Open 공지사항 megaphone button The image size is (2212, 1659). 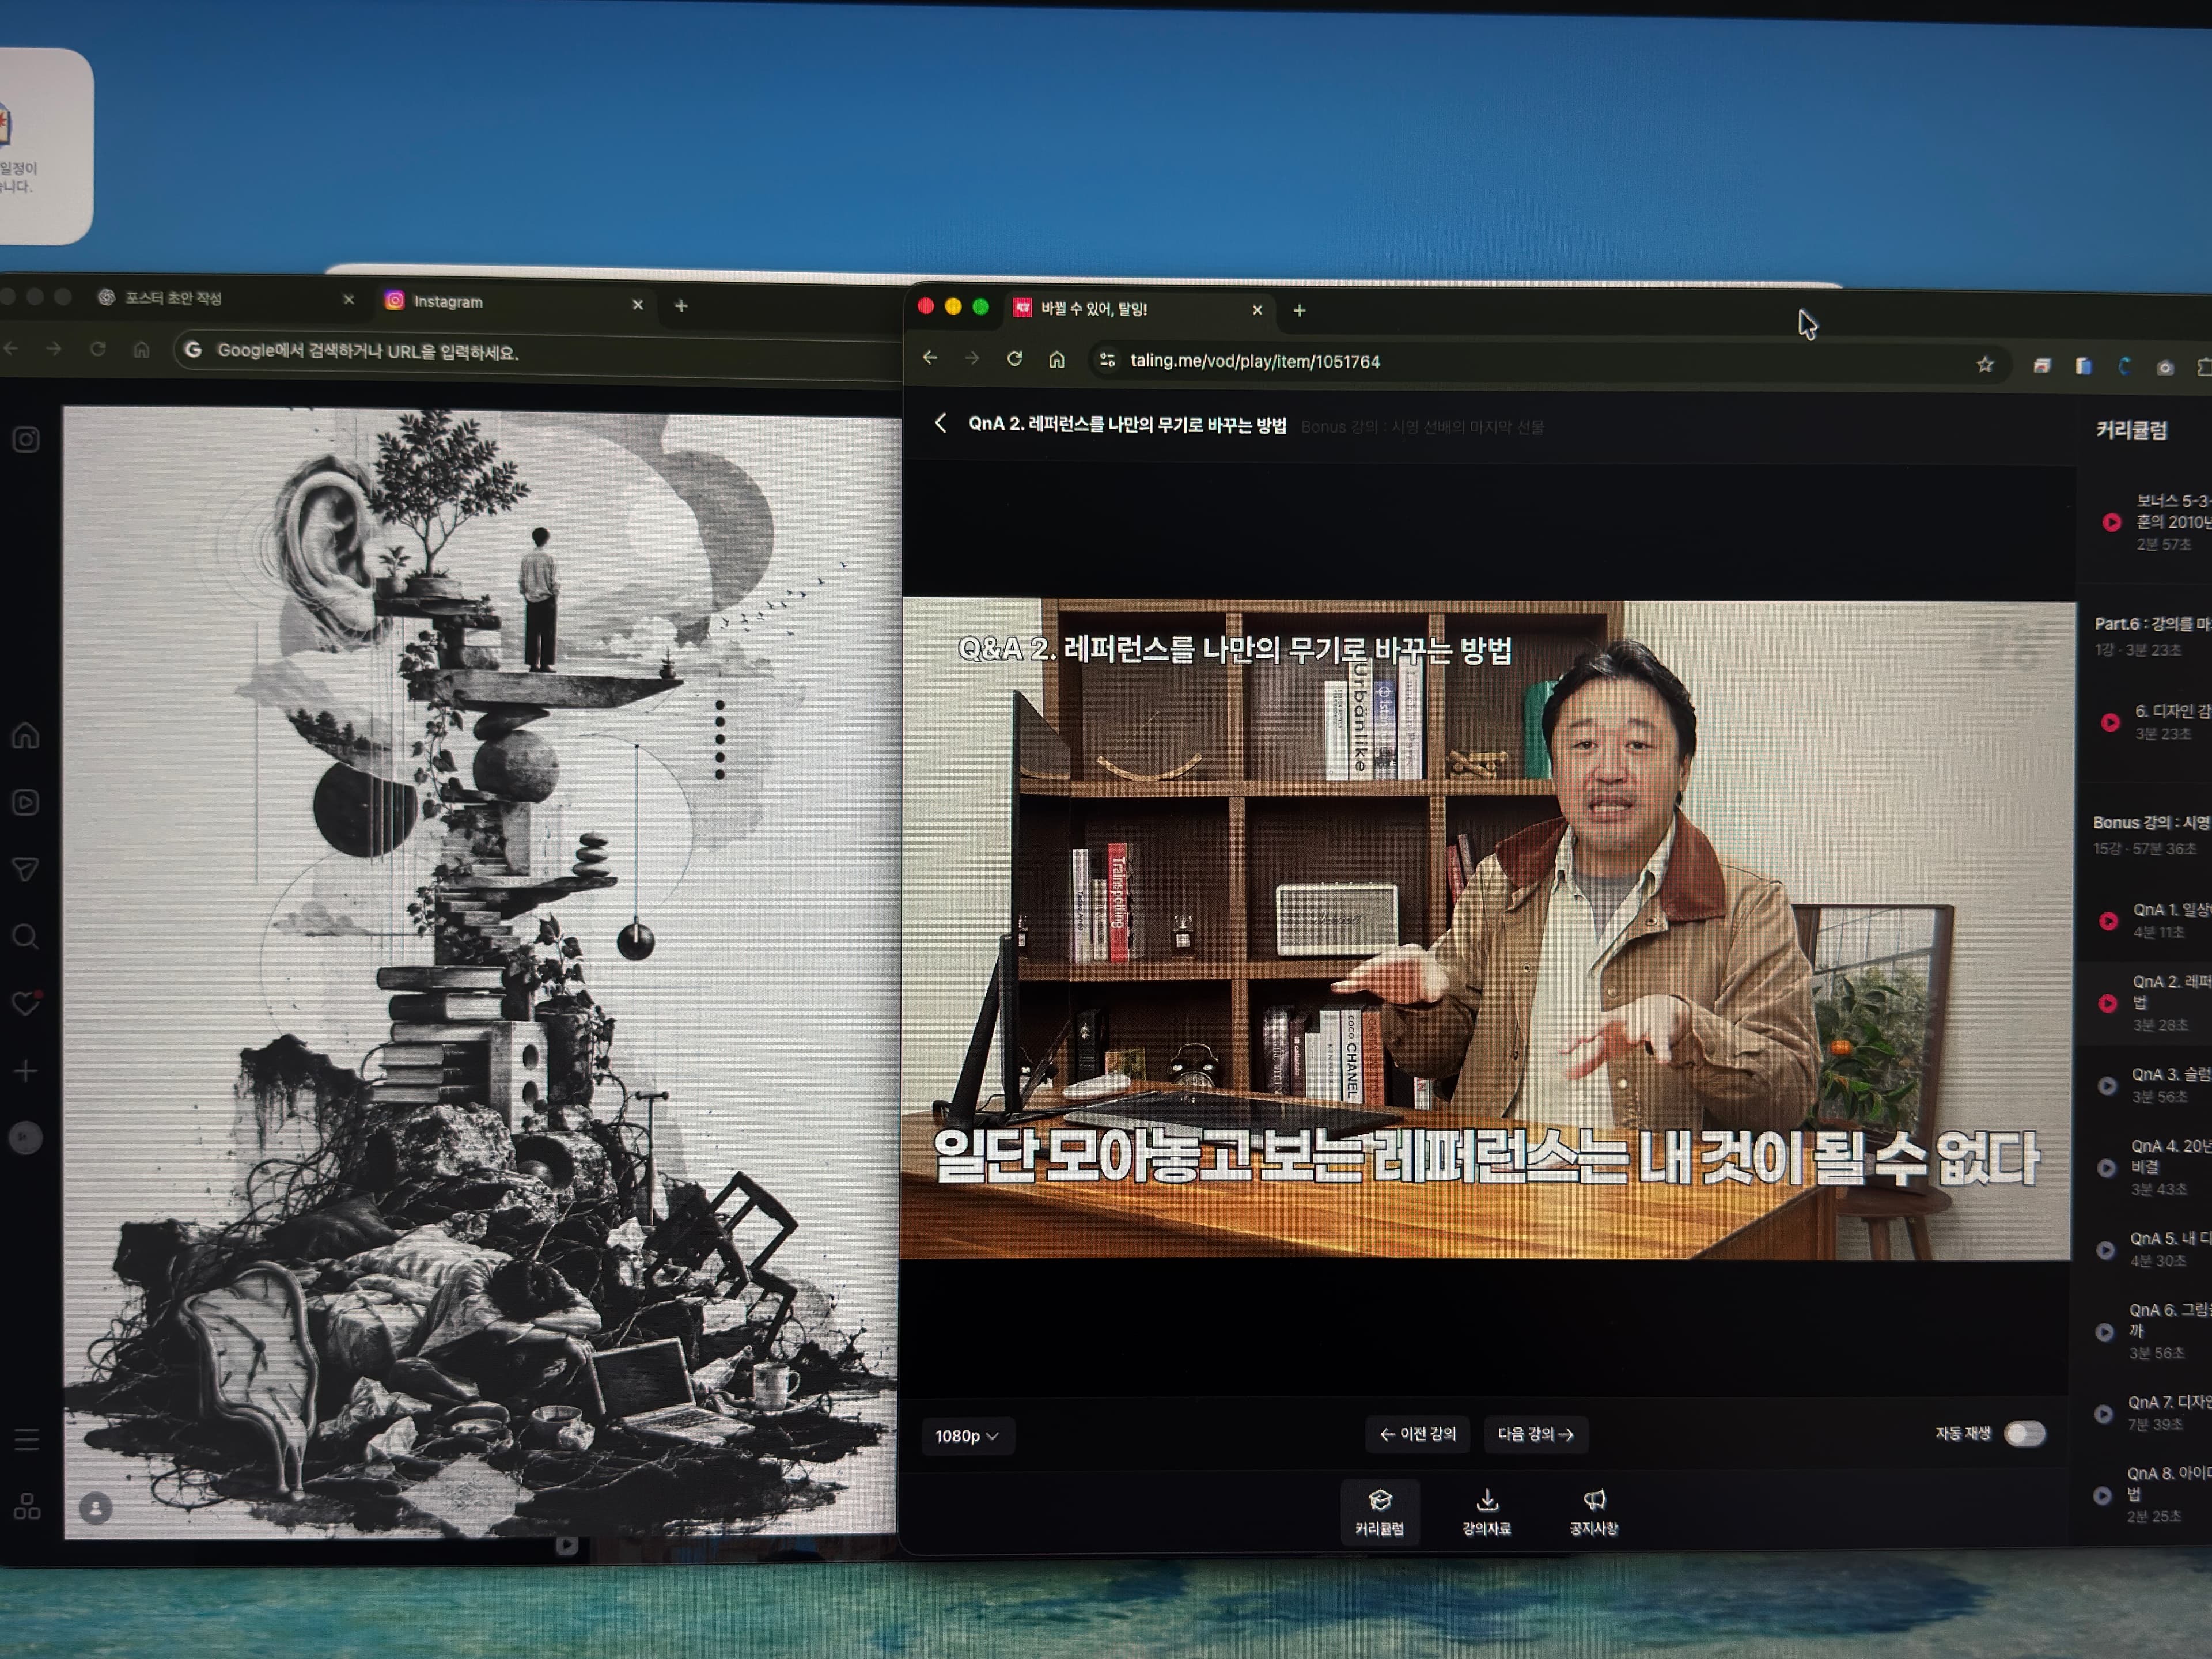(x=1593, y=1512)
